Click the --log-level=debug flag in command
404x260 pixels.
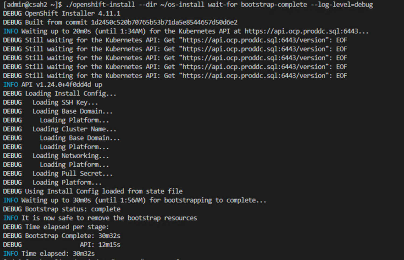(342, 5)
